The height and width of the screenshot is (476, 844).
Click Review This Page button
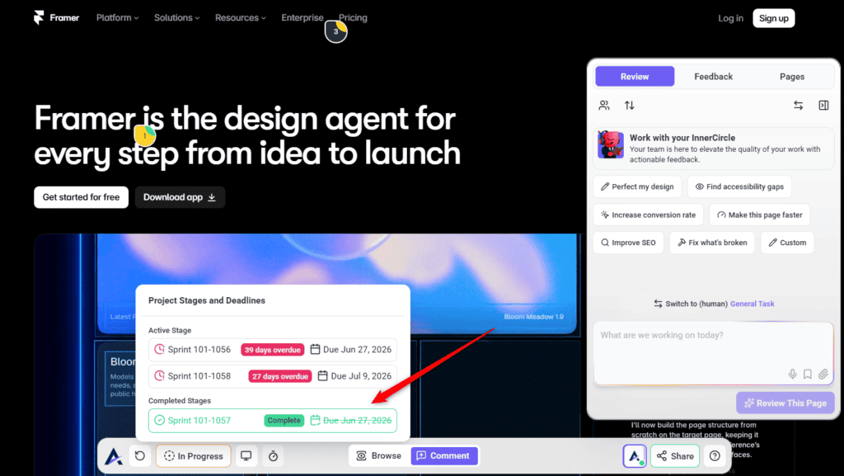785,403
